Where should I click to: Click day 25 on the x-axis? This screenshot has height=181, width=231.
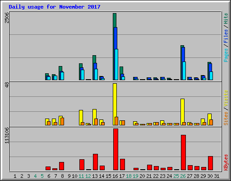[x=176, y=176]
